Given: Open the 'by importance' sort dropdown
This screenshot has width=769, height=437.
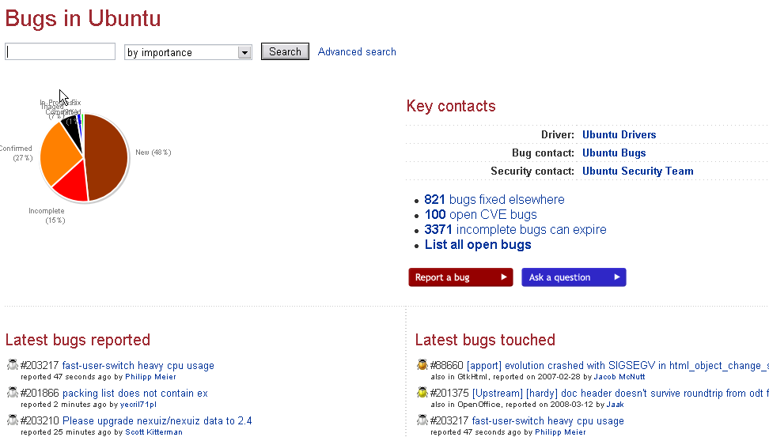Looking at the screenshot, I should (188, 52).
